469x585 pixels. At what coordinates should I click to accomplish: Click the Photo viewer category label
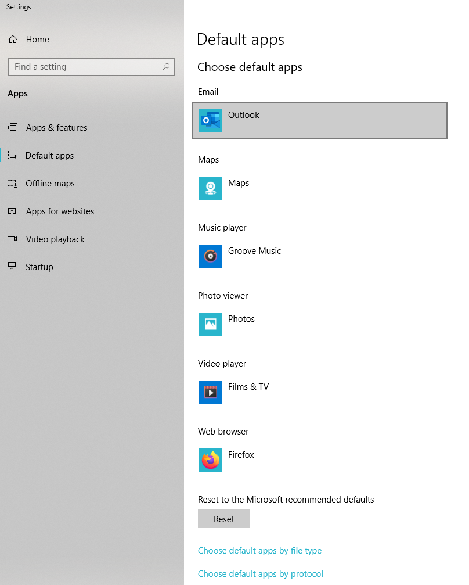coord(223,296)
